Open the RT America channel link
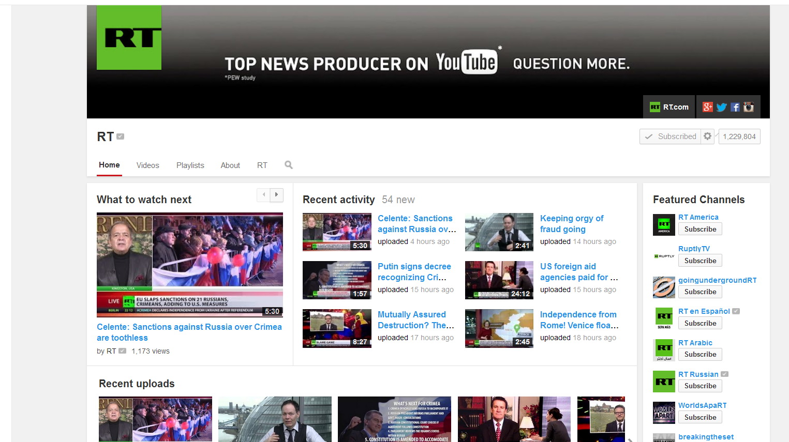This screenshot has height=442, width=789. [698, 217]
